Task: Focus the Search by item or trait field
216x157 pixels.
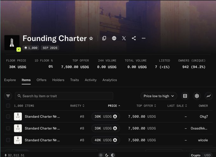Action: click(64, 96)
